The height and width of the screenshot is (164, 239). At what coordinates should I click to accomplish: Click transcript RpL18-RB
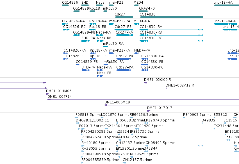point(92,30)
